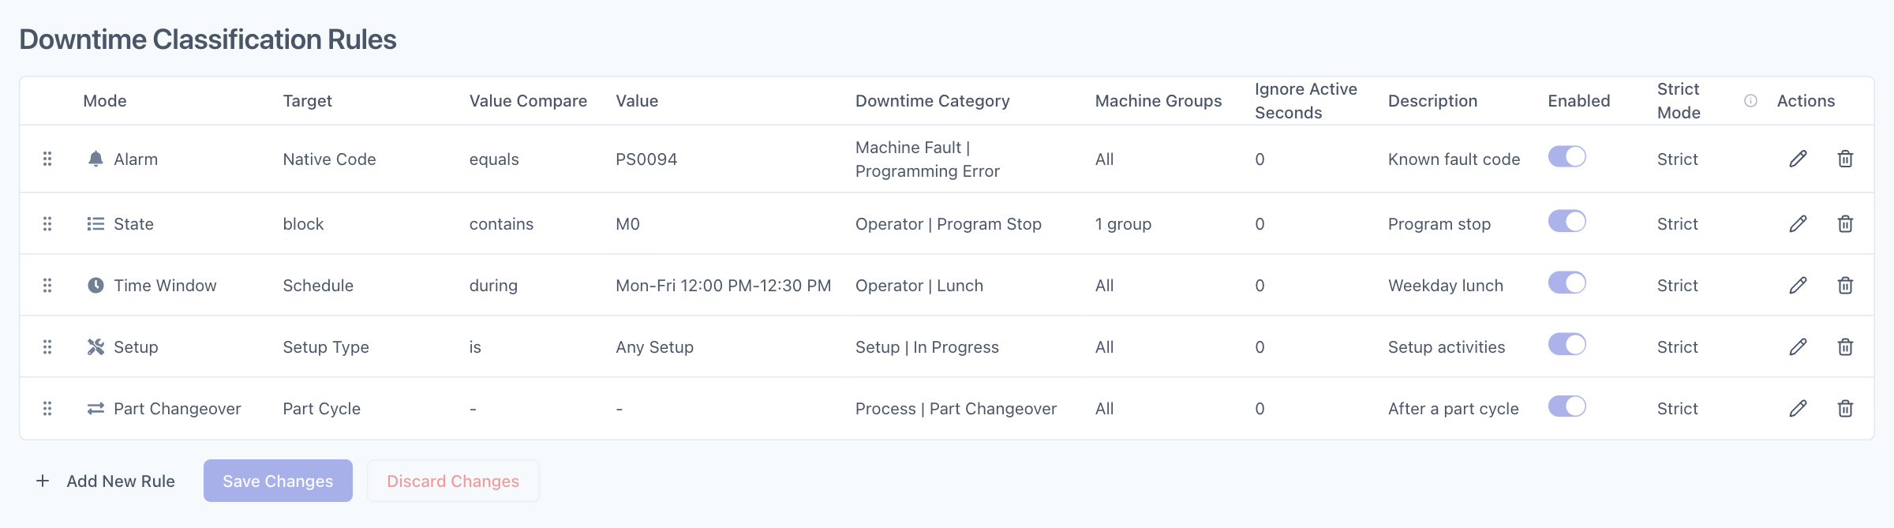Click the Save Changes button

pyautogui.click(x=278, y=481)
